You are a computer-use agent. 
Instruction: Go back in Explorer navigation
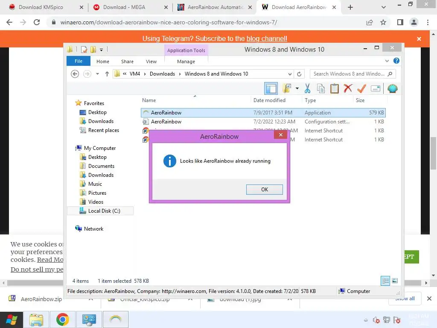[75, 74]
